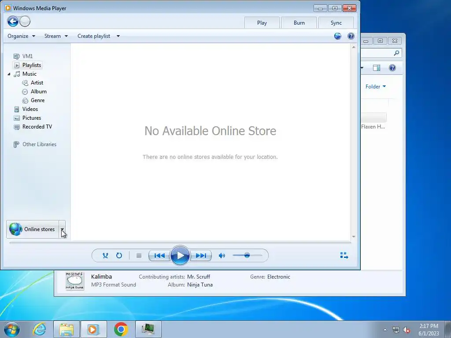The height and width of the screenshot is (338, 451).
Task: Open Help in the Explorer window
Action: click(x=392, y=68)
